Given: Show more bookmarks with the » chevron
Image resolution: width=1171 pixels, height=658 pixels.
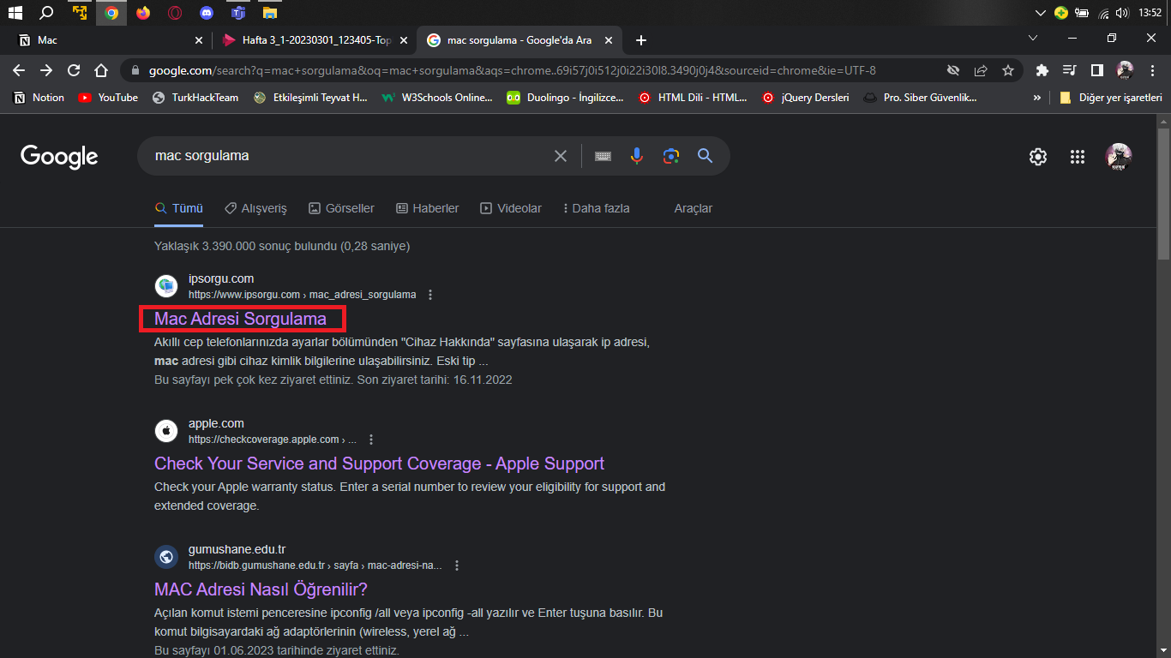Looking at the screenshot, I should (x=1037, y=98).
